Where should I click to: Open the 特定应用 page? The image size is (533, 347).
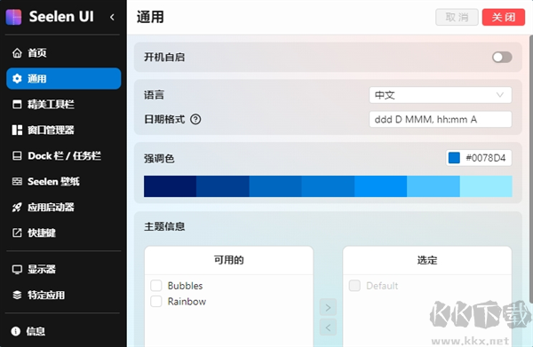pos(64,295)
